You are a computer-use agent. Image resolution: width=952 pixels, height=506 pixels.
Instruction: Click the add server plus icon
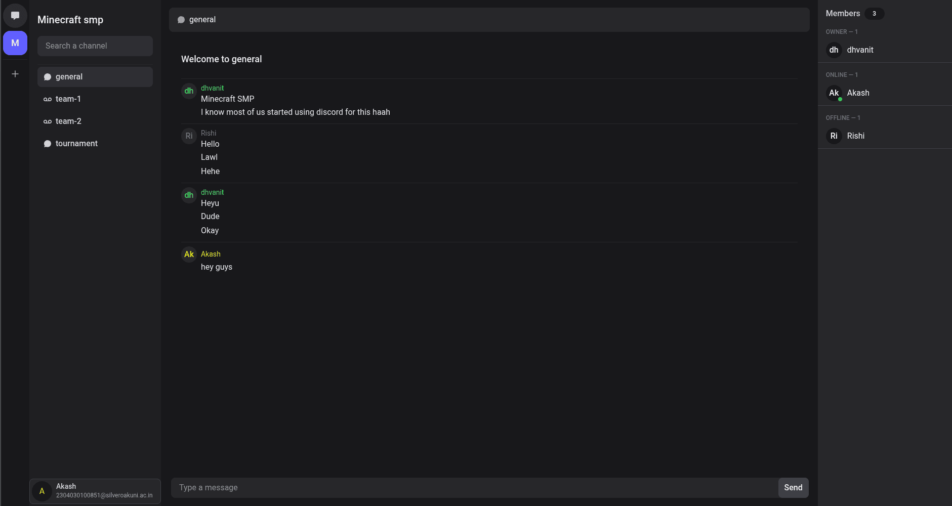click(x=15, y=74)
